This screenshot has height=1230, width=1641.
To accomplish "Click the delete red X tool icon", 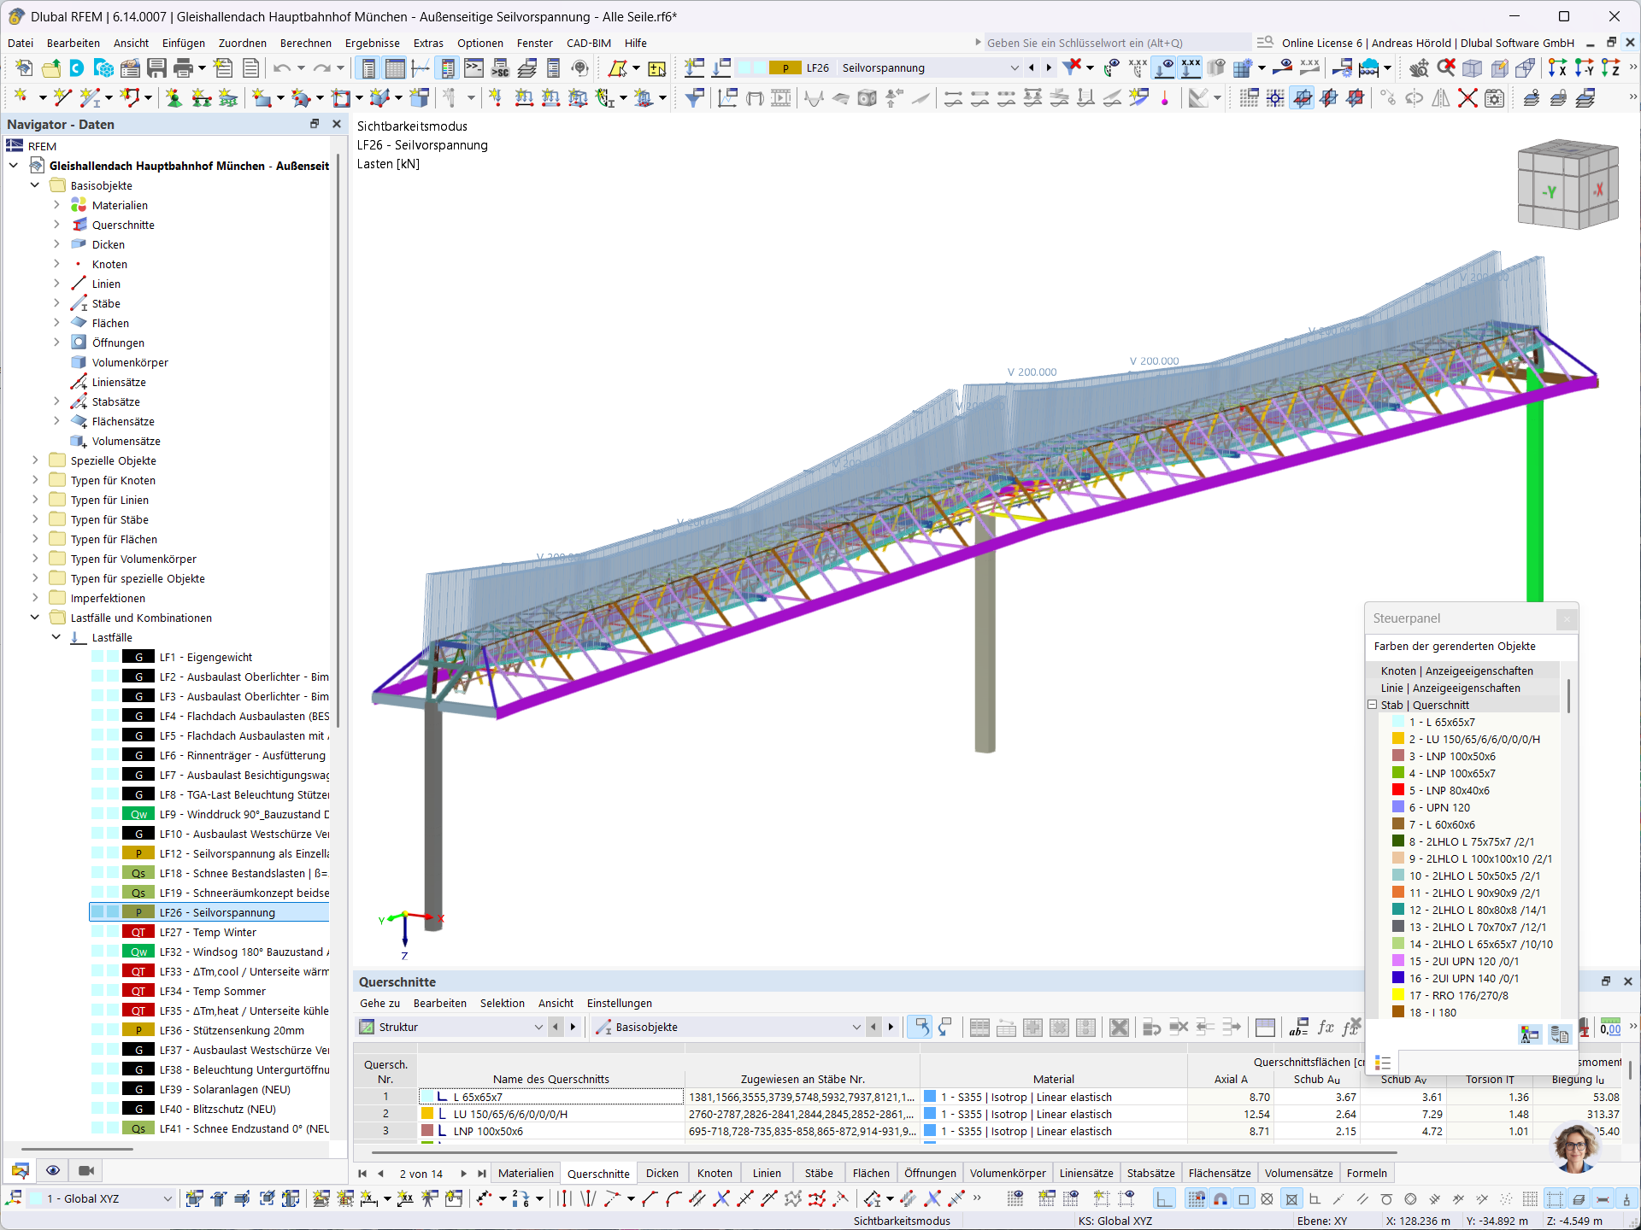I will point(1467,98).
